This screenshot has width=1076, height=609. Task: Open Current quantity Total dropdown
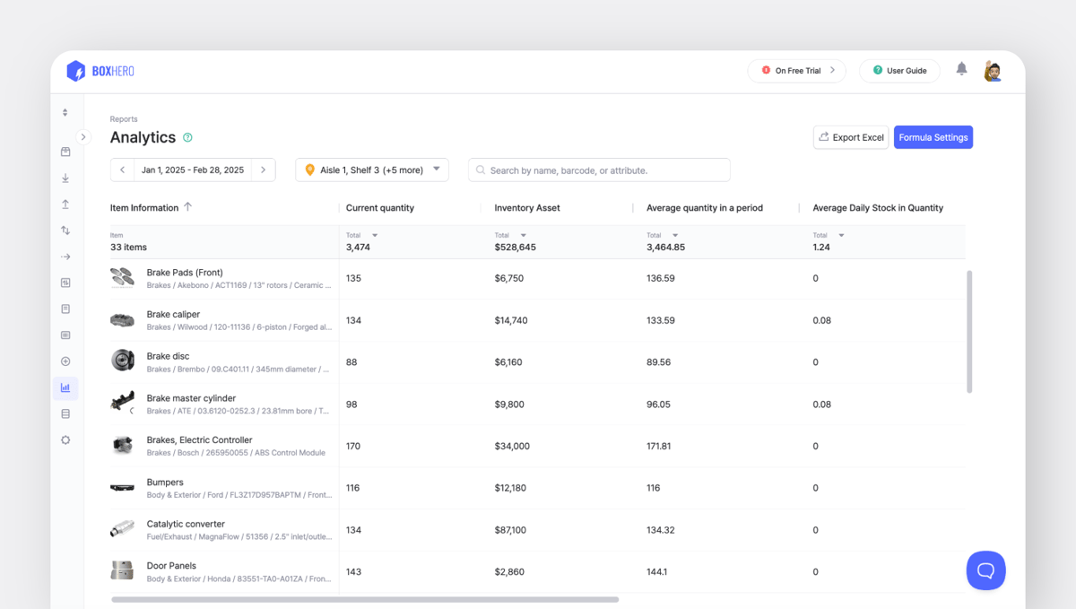pos(374,236)
